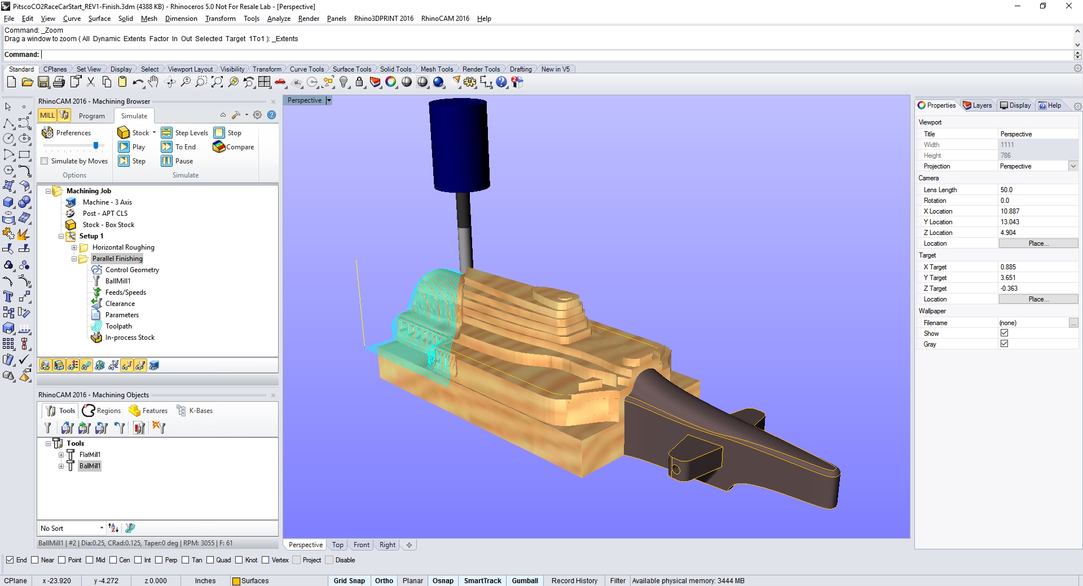Open the Machining Browser help question icon
Screen dimensions: 1083x586
tap(271, 115)
